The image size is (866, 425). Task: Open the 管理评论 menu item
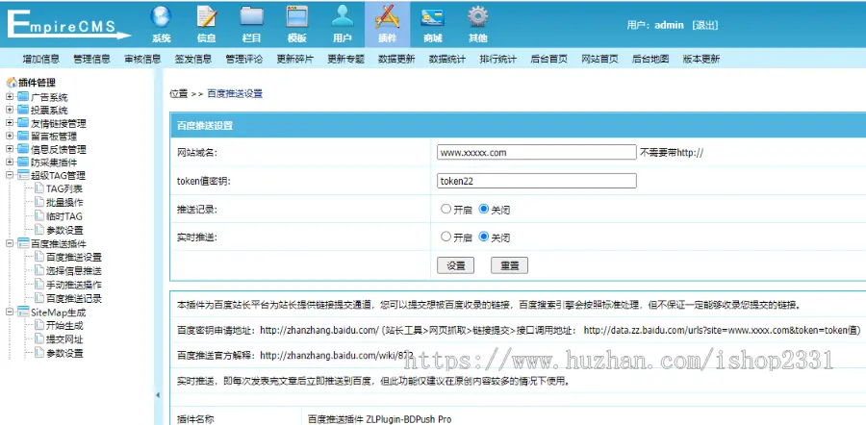point(244,59)
